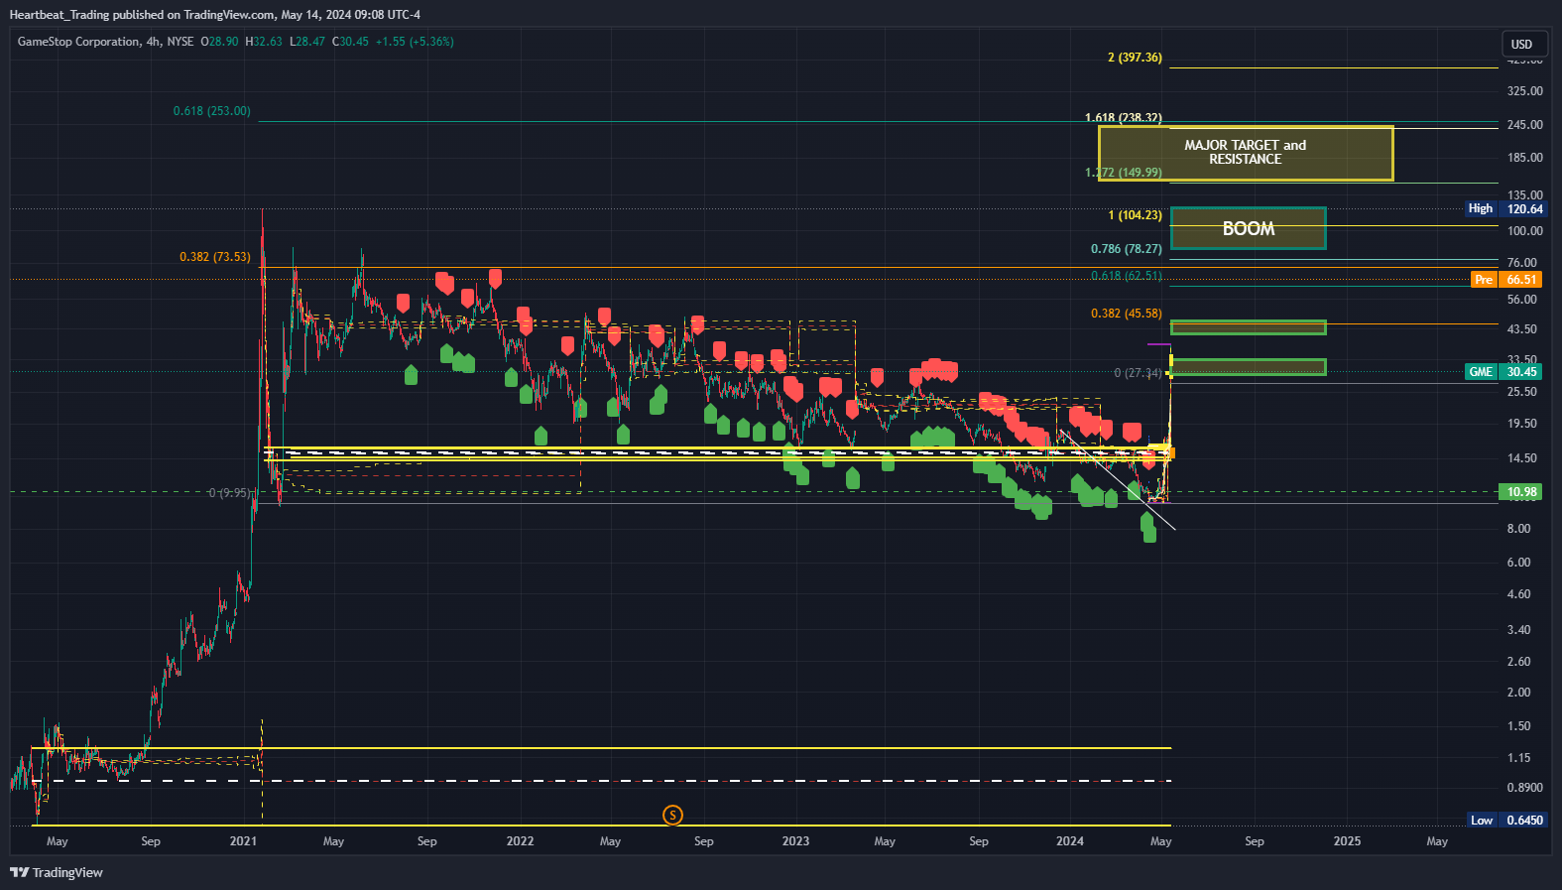Viewport: 1562px width, 890px height.
Task: Click the 2023 label on time axis
Action: (x=795, y=841)
